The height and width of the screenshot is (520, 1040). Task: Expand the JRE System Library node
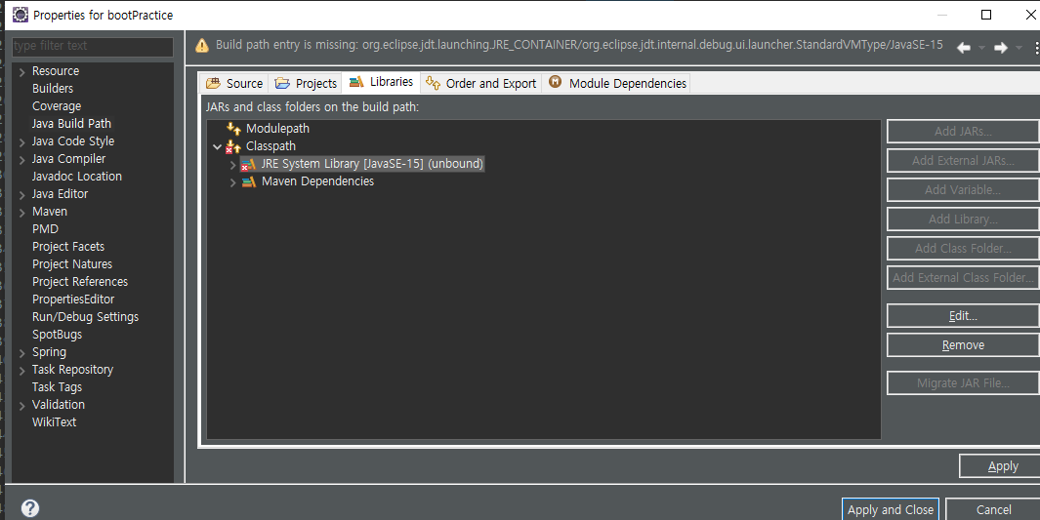(232, 164)
